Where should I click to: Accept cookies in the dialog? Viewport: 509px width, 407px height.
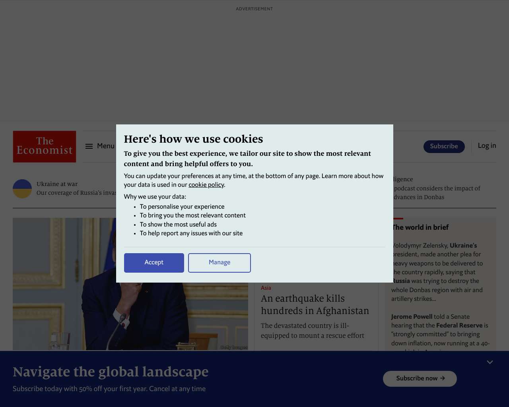[154, 263]
